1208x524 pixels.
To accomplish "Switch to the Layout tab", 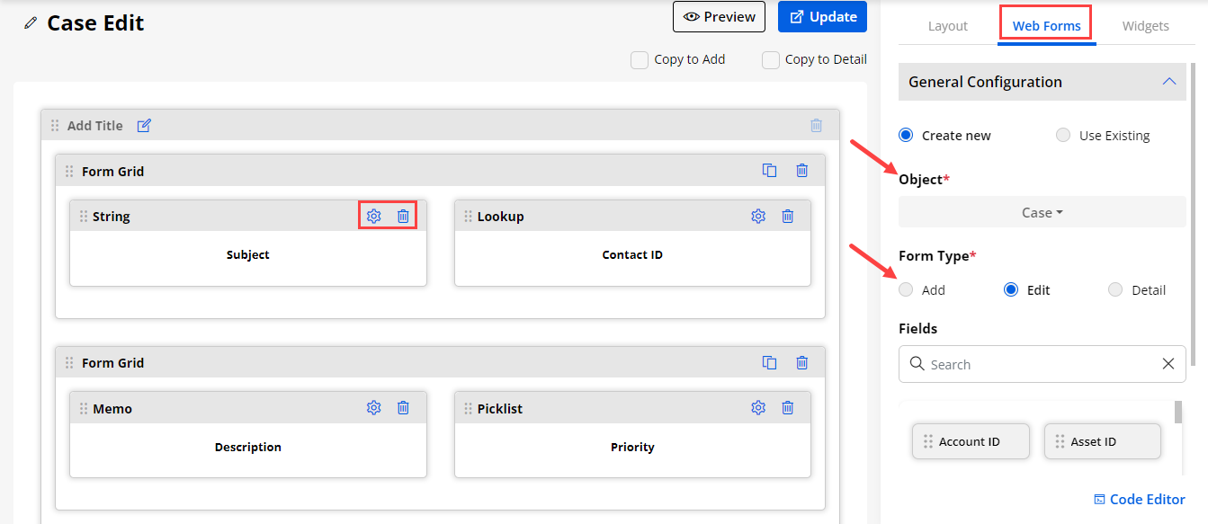I will 948,26.
